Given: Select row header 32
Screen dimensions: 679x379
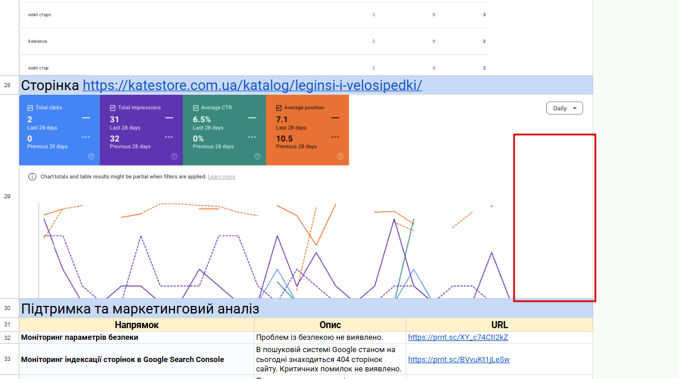Looking at the screenshot, I should click(8, 337).
